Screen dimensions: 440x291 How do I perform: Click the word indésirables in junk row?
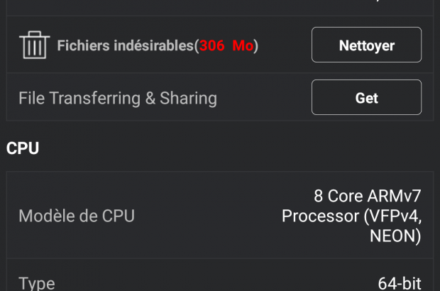pos(150,46)
